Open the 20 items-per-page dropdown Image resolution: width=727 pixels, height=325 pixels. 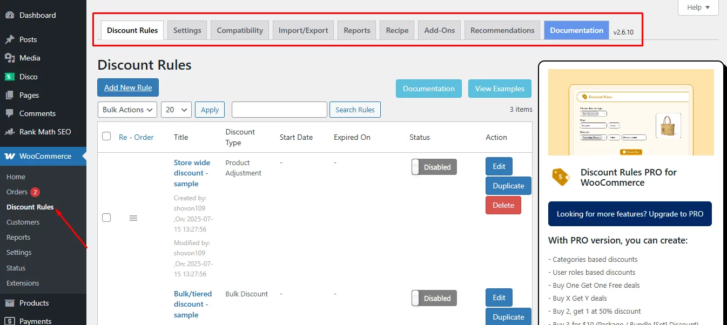point(176,110)
